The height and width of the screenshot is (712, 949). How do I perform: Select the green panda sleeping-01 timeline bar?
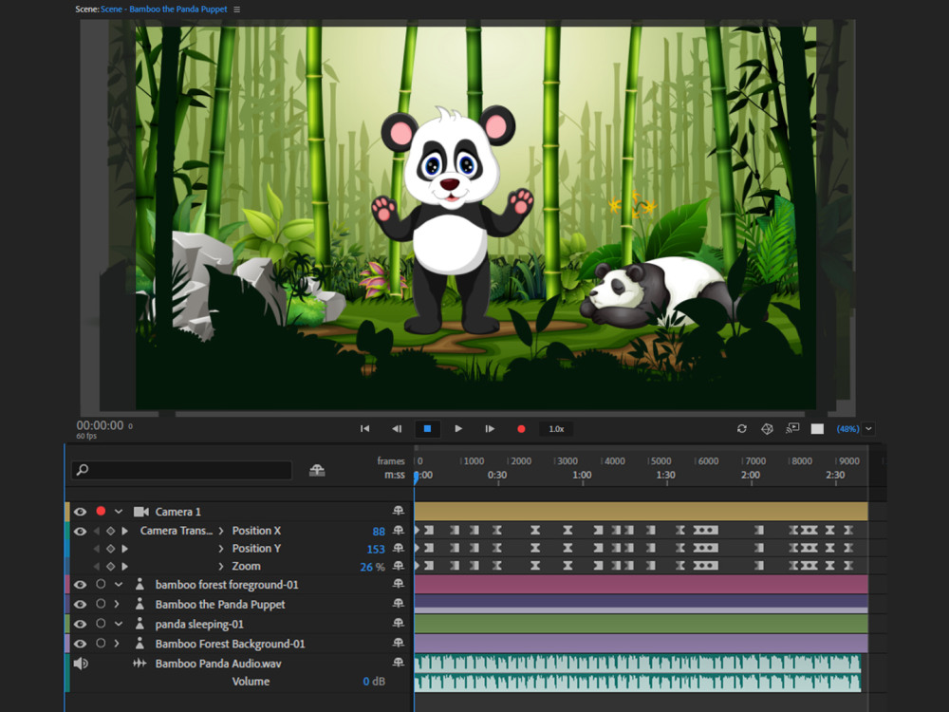[641, 624]
